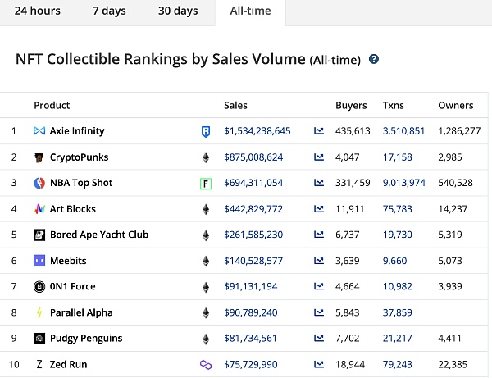492x378 pixels.
Task: Open sales chart icon for Art Blocks
Action: click(318, 209)
